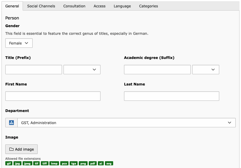Open the Gender dropdown showing Female

(19, 43)
